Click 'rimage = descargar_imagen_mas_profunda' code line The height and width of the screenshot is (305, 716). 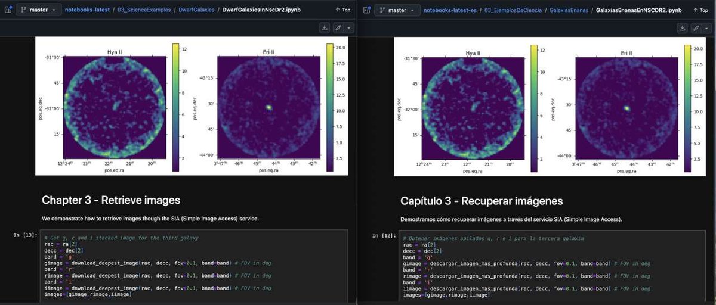click(x=527, y=276)
